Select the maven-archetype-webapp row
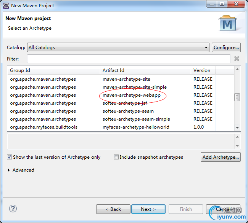Viewport: 248px width, 223px height. [x=121, y=95]
